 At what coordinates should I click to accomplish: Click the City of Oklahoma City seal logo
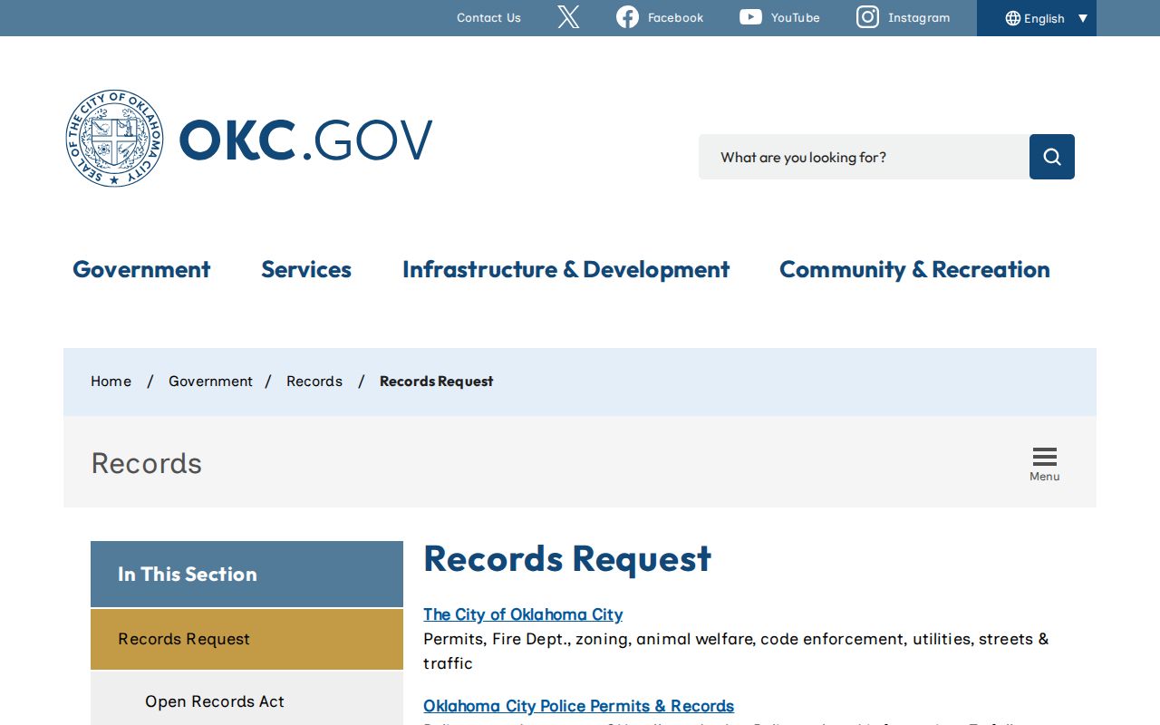(x=114, y=139)
